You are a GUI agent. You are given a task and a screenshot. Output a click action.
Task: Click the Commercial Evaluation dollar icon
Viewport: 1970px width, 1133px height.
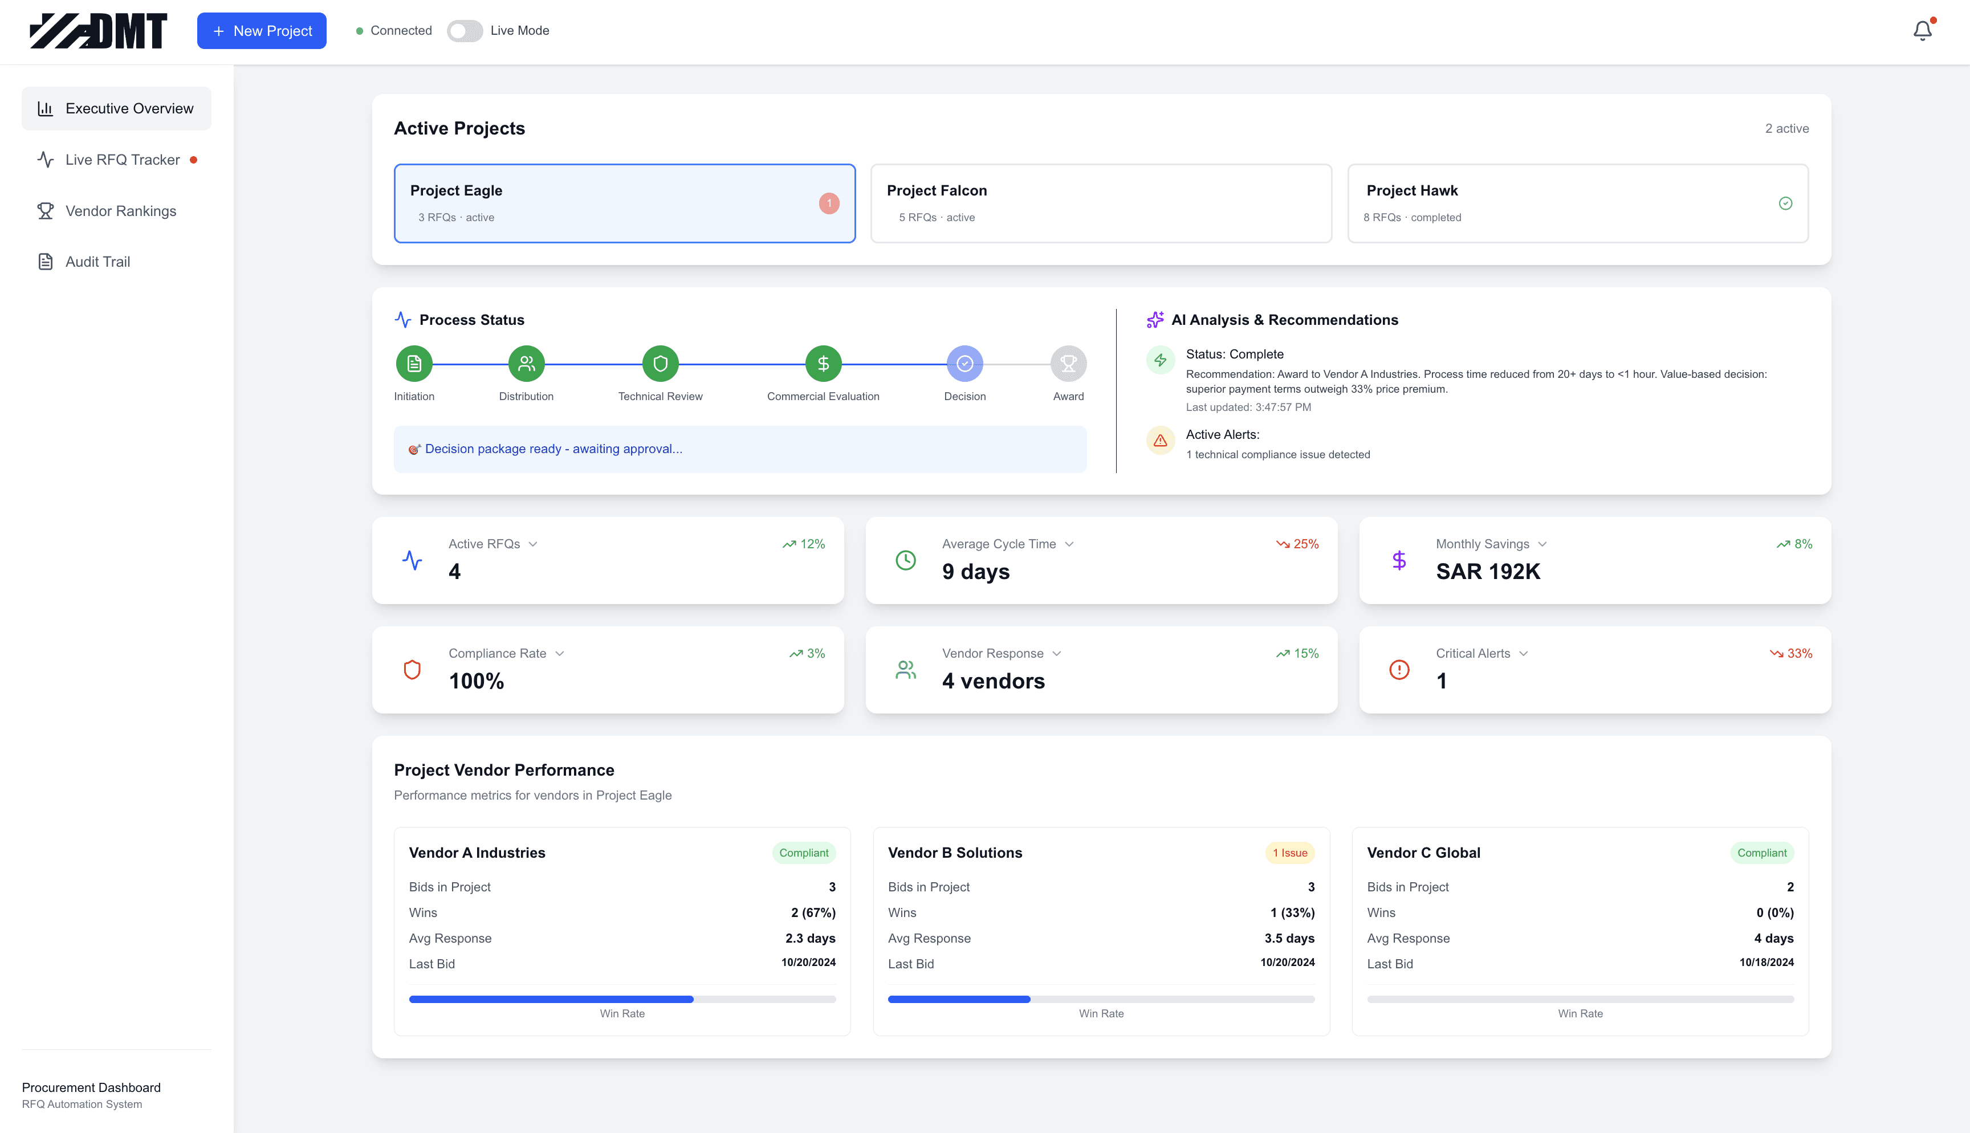pyautogui.click(x=823, y=364)
